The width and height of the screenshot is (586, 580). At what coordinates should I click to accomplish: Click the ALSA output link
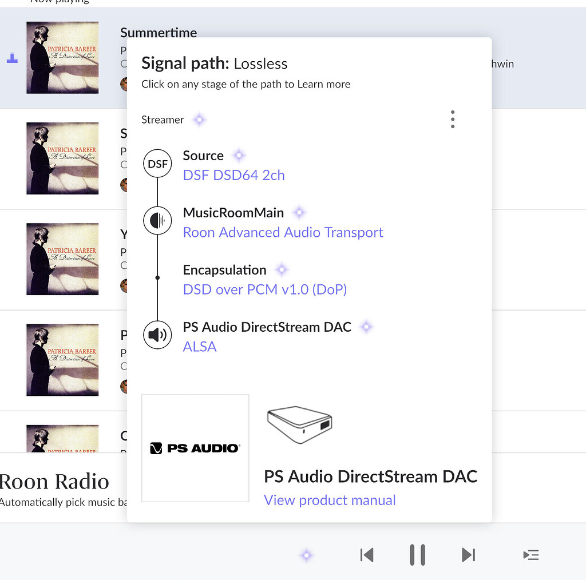[199, 347]
